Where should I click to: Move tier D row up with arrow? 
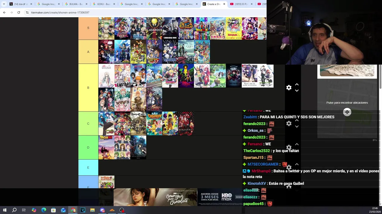(x=297, y=144)
